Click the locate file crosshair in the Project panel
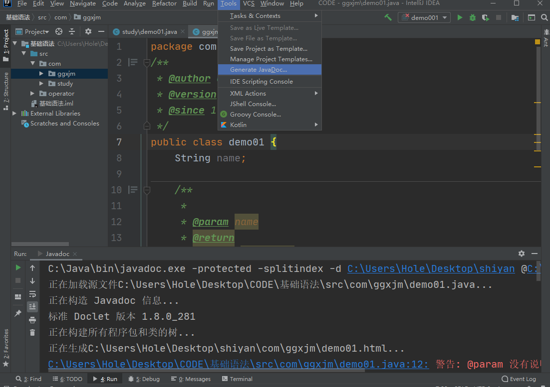550x387 pixels. (59, 31)
